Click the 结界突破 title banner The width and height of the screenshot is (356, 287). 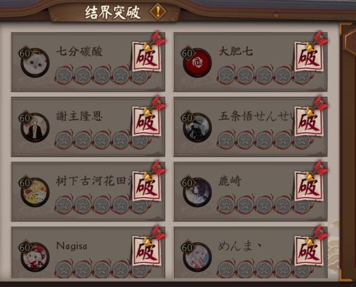(x=113, y=12)
